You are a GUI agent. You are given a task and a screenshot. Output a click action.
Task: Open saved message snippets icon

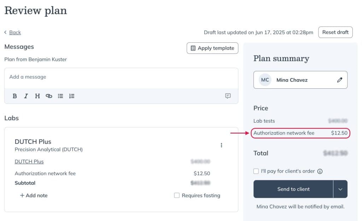pyautogui.click(x=228, y=96)
